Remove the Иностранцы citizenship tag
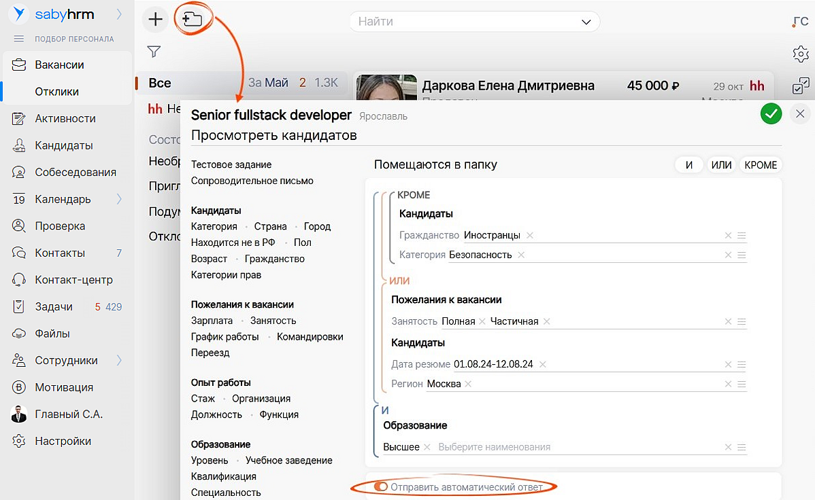Image resolution: width=815 pixels, height=500 pixels. click(x=530, y=235)
